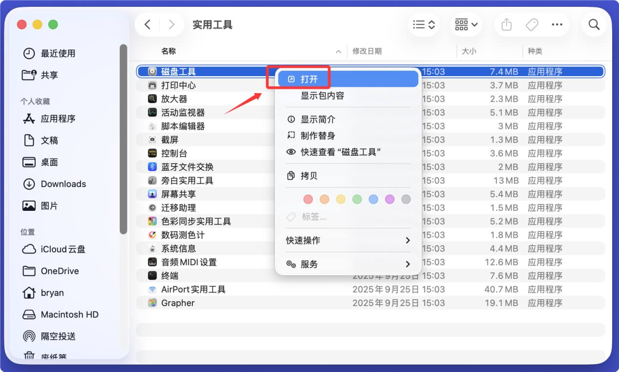
Task: Click the Share icon in the toolbar
Action: tap(506, 24)
